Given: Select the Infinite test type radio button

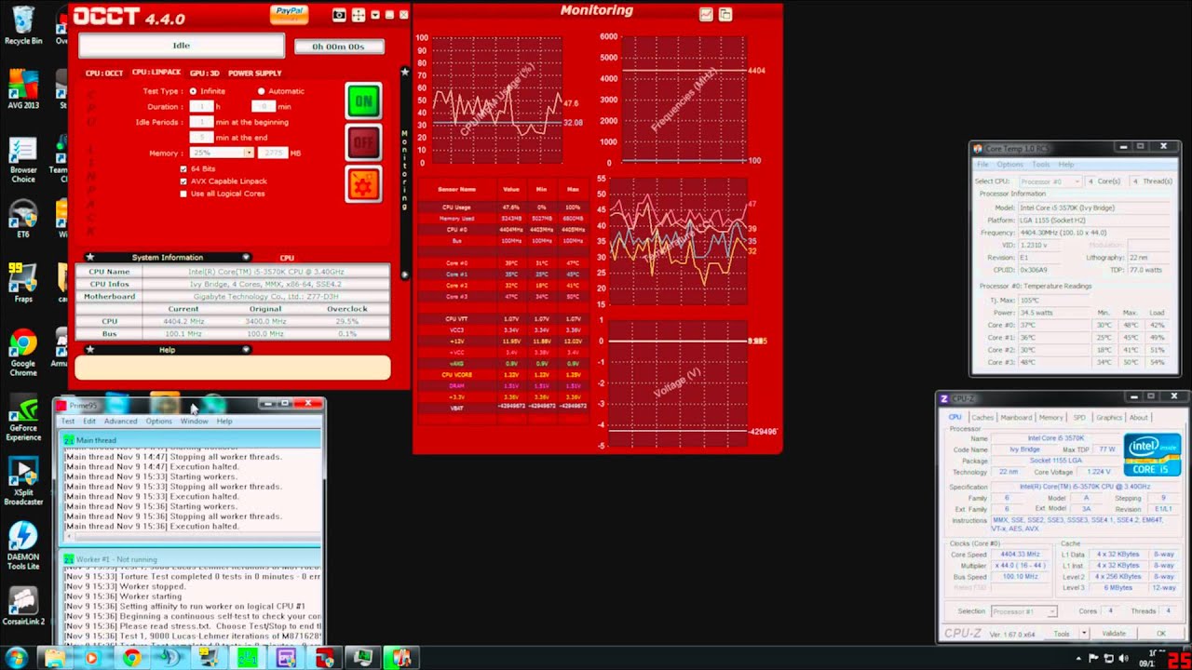Looking at the screenshot, I should pyautogui.click(x=194, y=91).
